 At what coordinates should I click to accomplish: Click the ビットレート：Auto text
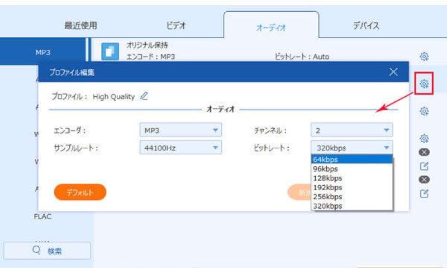click(302, 57)
